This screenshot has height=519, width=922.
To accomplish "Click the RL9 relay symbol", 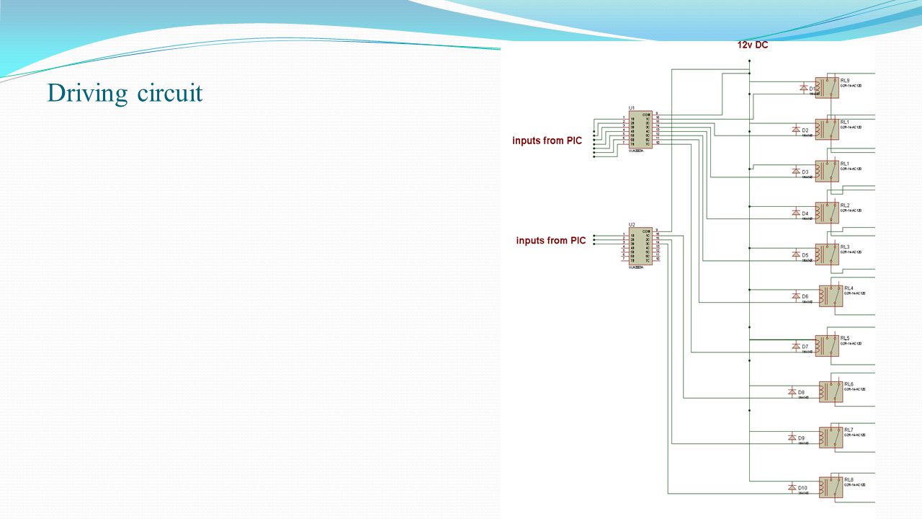I will pyautogui.click(x=826, y=87).
